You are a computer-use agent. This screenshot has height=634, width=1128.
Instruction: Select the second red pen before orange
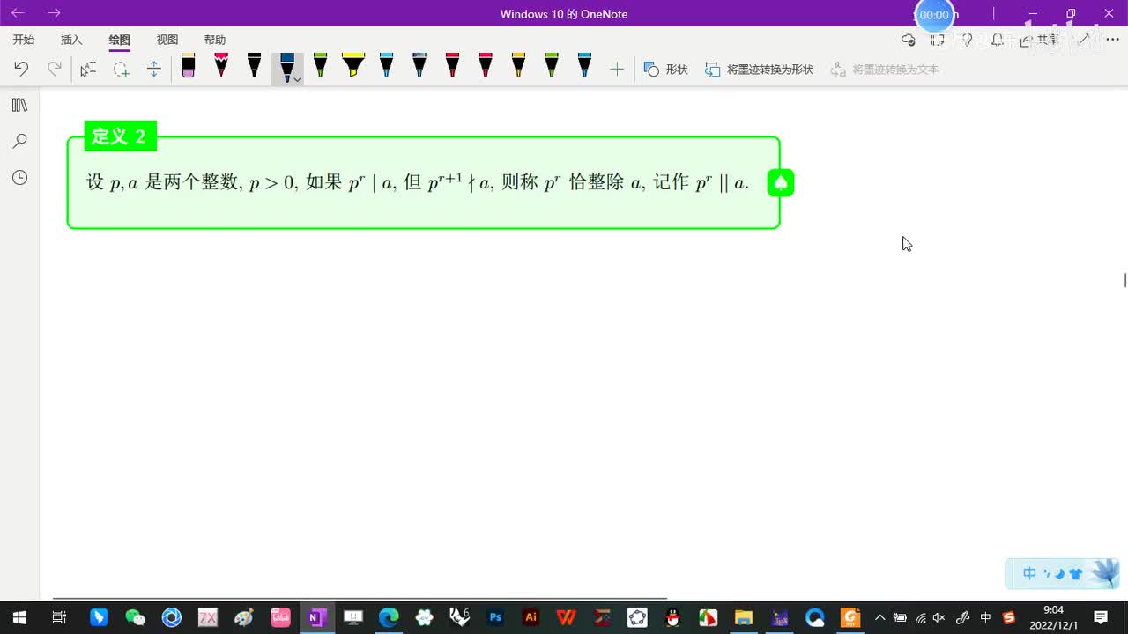(x=486, y=66)
